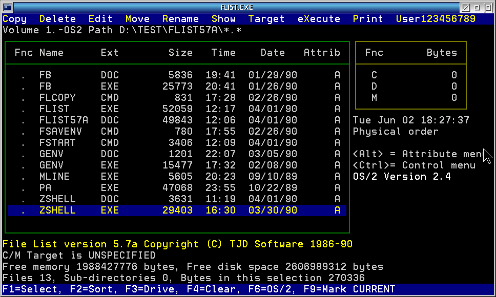Click F2=Sort in the function key bar

tap(91, 289)
